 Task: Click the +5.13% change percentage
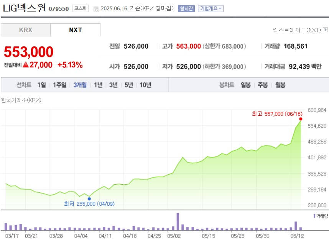70,65
